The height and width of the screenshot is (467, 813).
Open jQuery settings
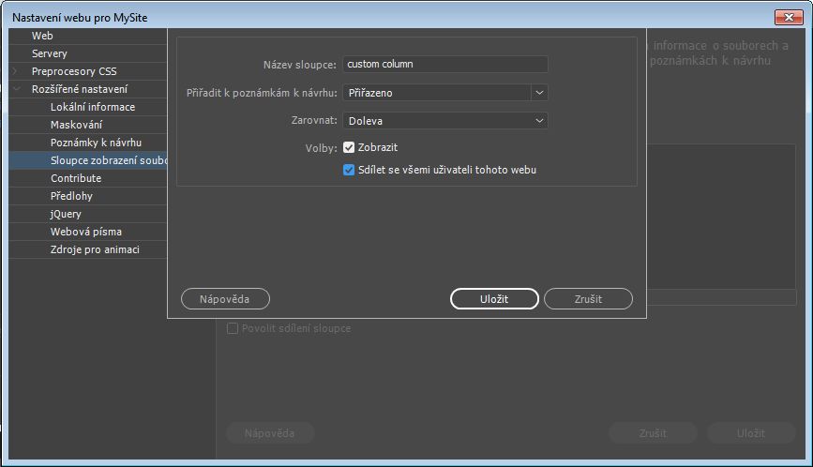(87, 214)
